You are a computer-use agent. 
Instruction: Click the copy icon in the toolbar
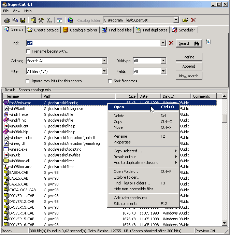point(15,20)
